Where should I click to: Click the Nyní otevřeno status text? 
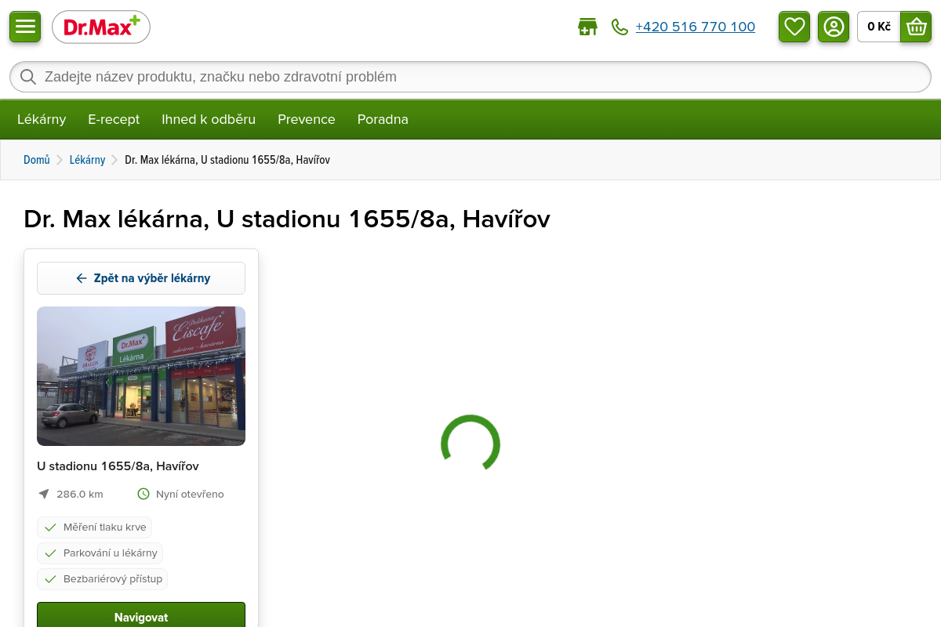click(190, 494)
